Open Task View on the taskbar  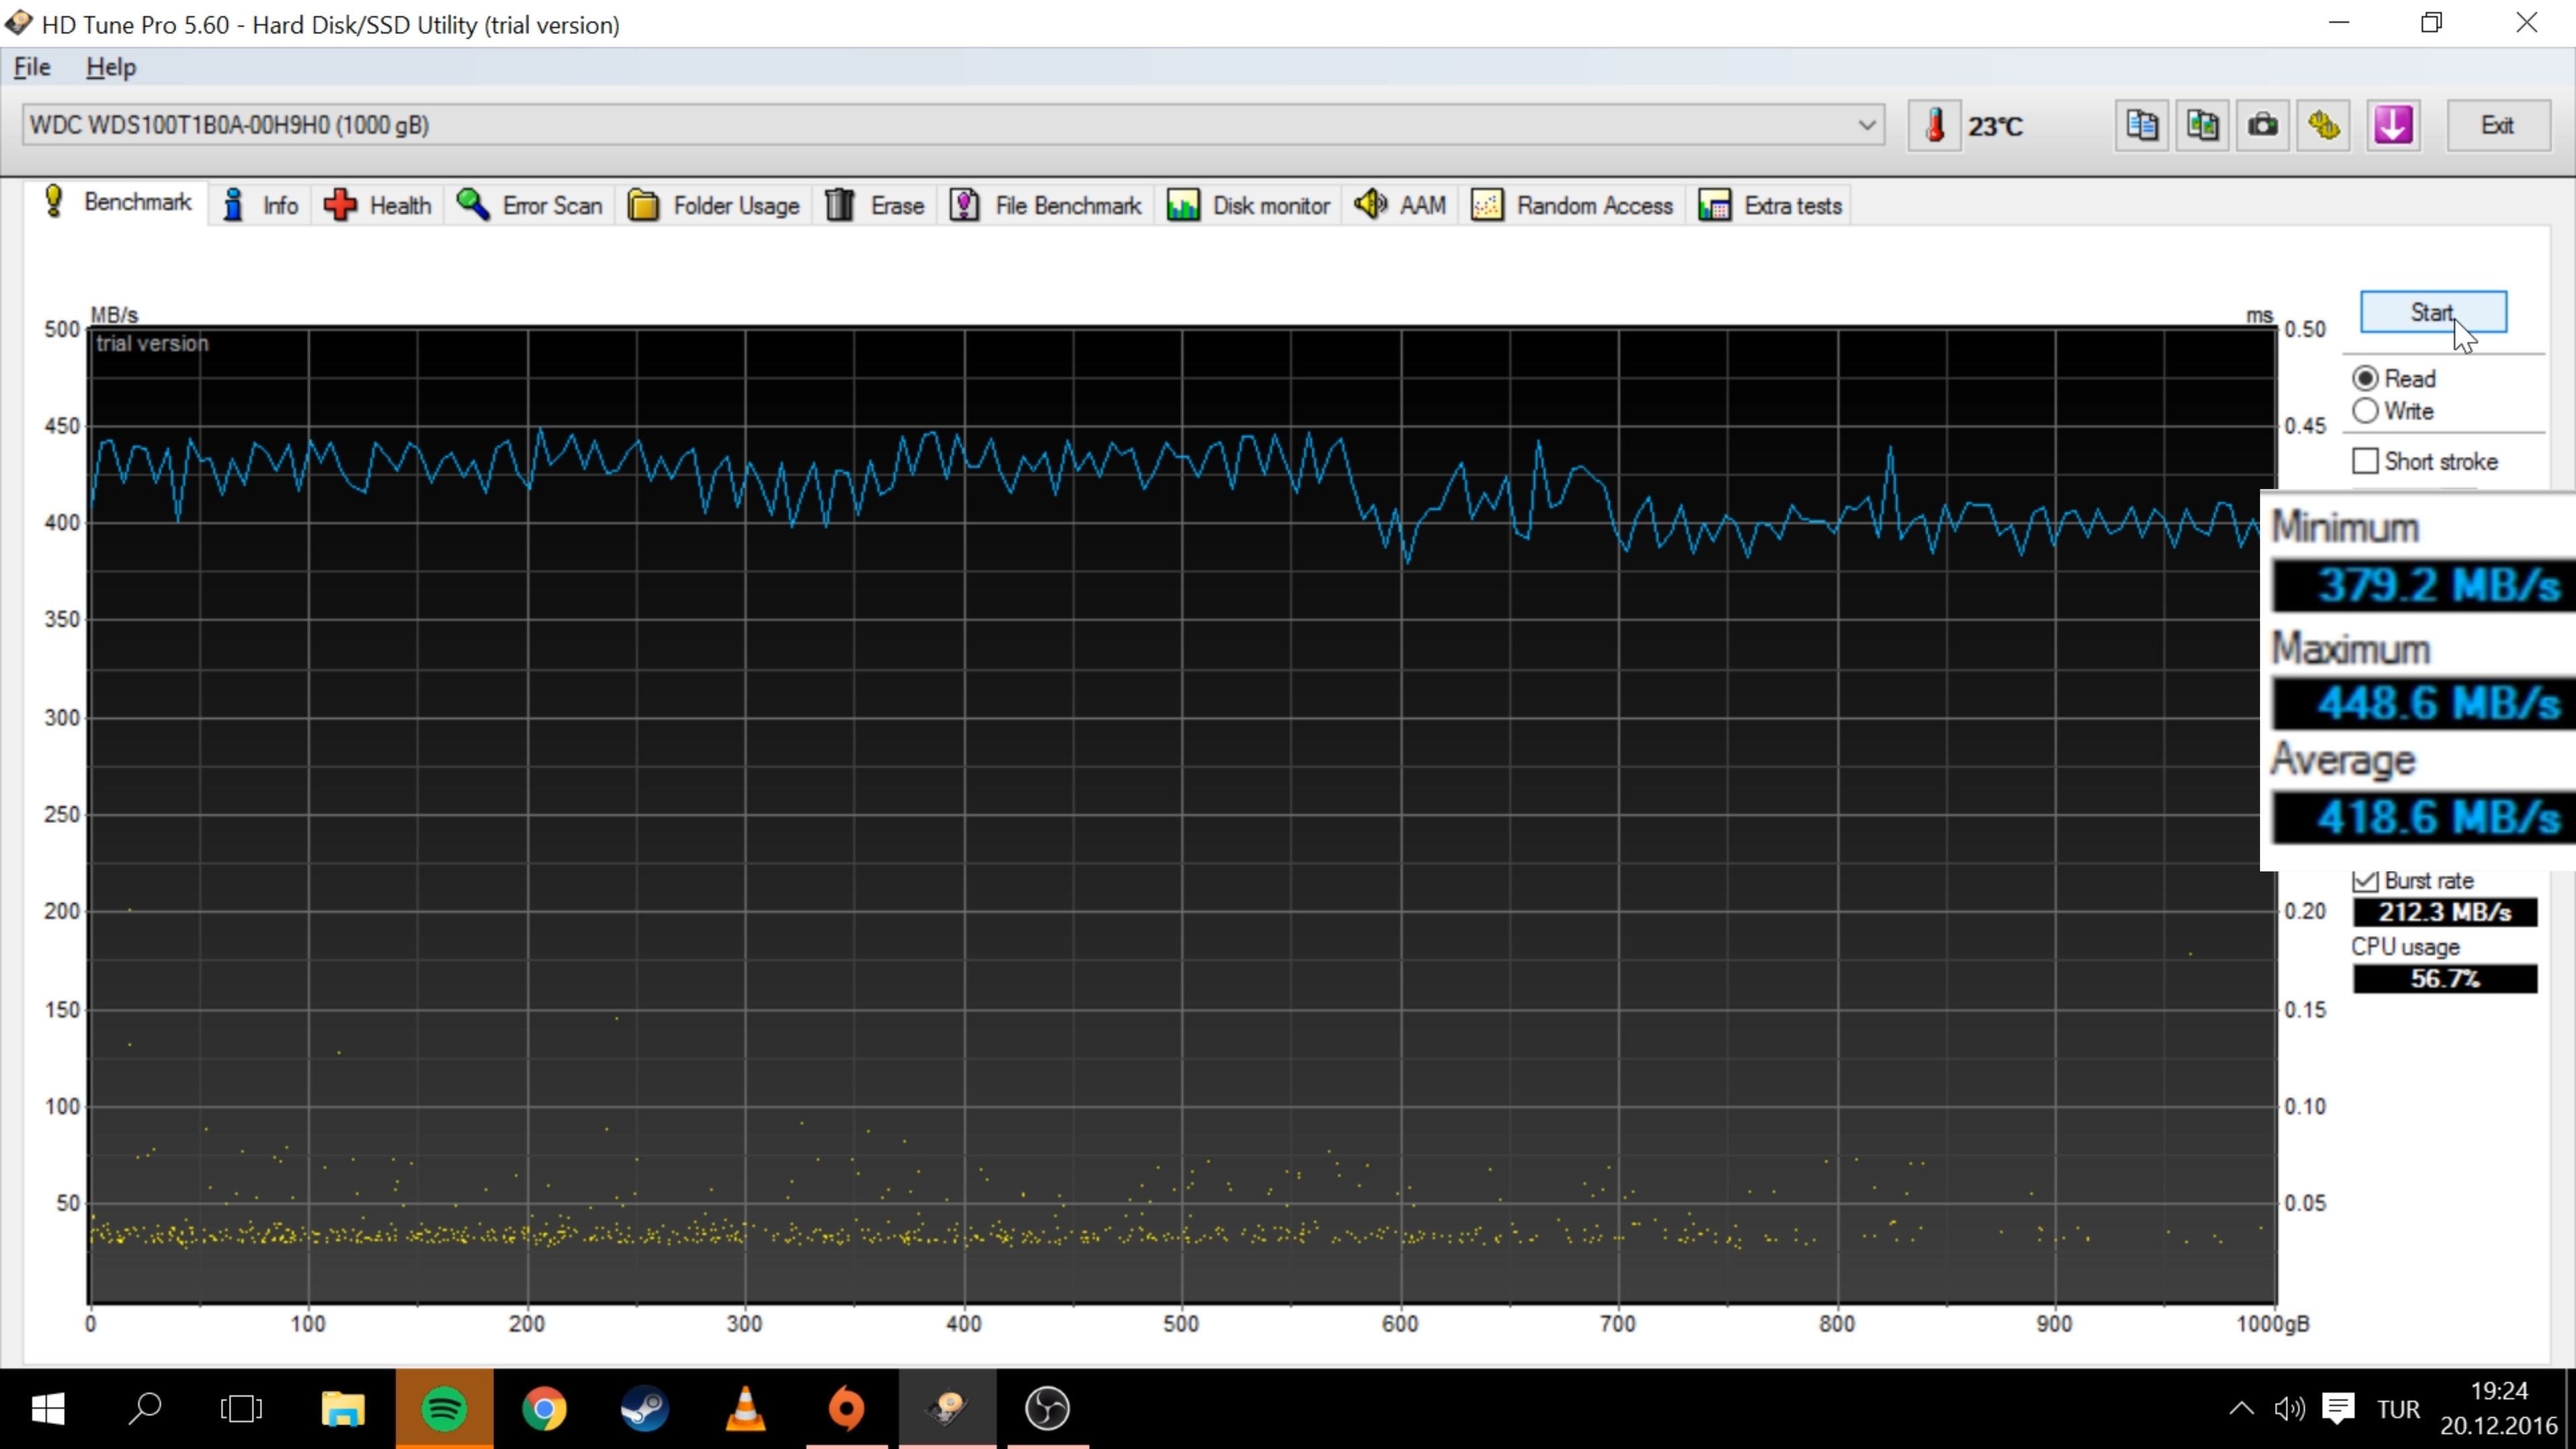click(x=241, y=1409)
